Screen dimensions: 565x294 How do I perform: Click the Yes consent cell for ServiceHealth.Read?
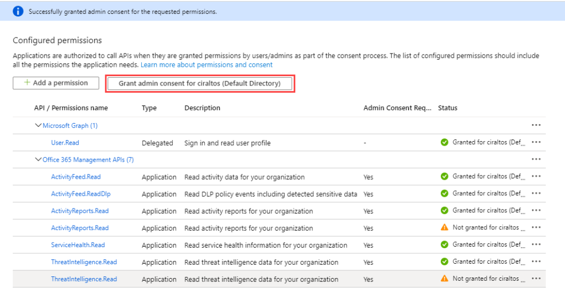pyautogui.click(x=368, y=245)
